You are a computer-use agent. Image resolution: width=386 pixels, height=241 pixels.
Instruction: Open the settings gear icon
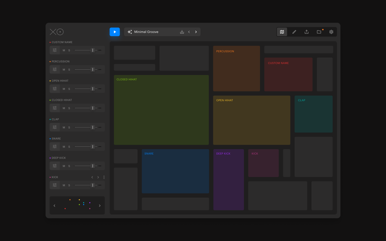pos(331,32)
